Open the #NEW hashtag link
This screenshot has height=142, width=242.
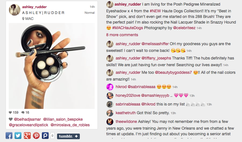tap(155, 11)
